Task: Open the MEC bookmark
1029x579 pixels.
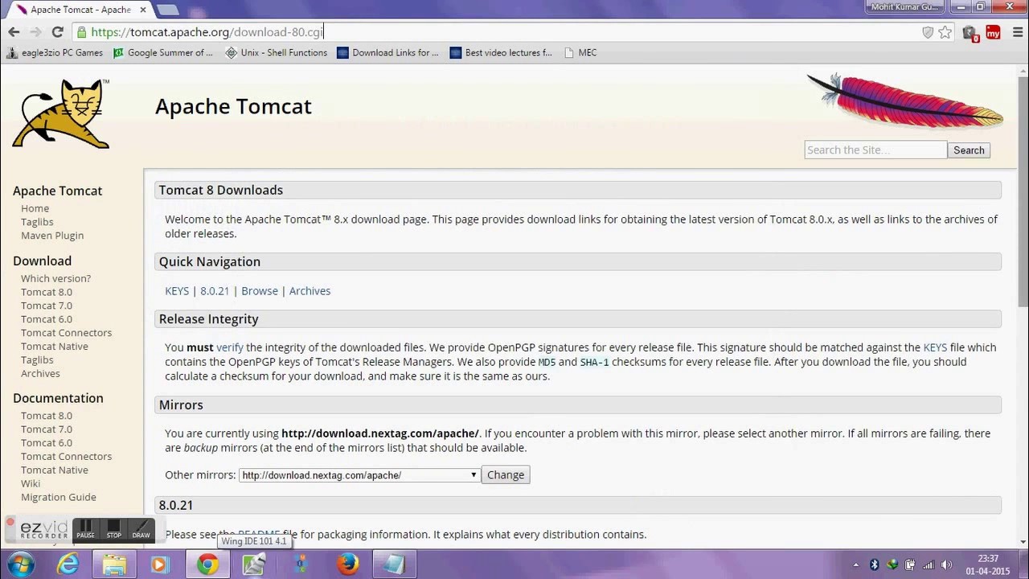Action: click(x=580, y=52)
